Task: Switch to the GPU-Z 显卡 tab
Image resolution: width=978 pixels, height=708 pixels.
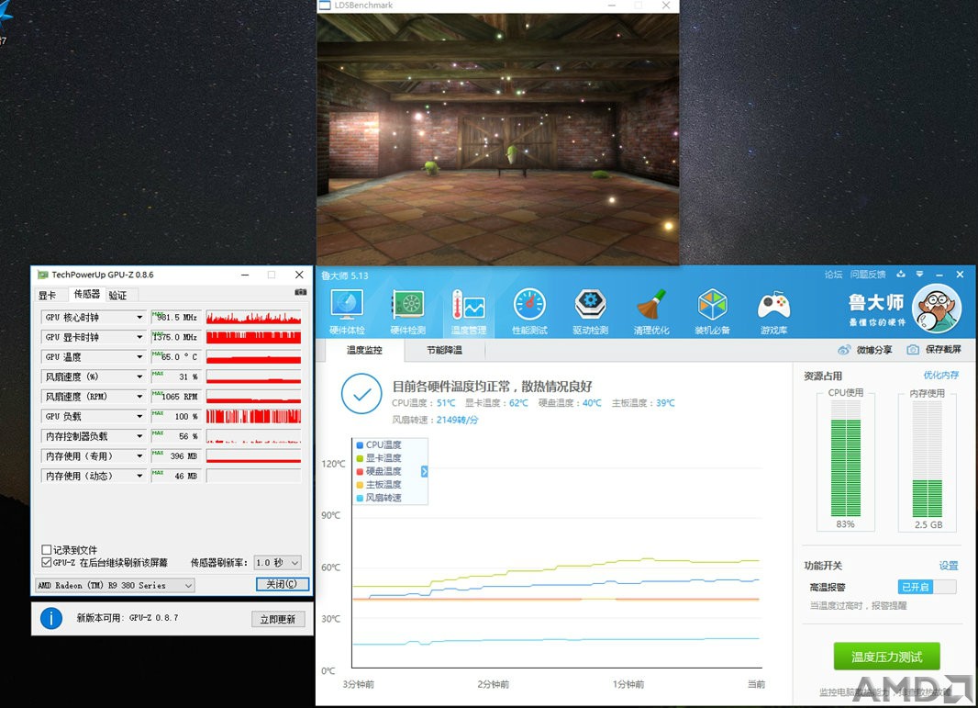Action: click(x=48, y=295)
